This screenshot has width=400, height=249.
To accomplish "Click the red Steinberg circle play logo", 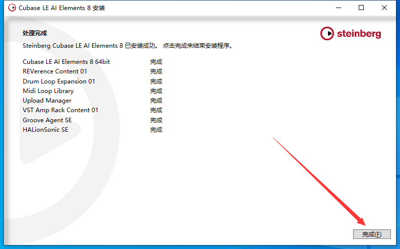I will coord(327,34).
